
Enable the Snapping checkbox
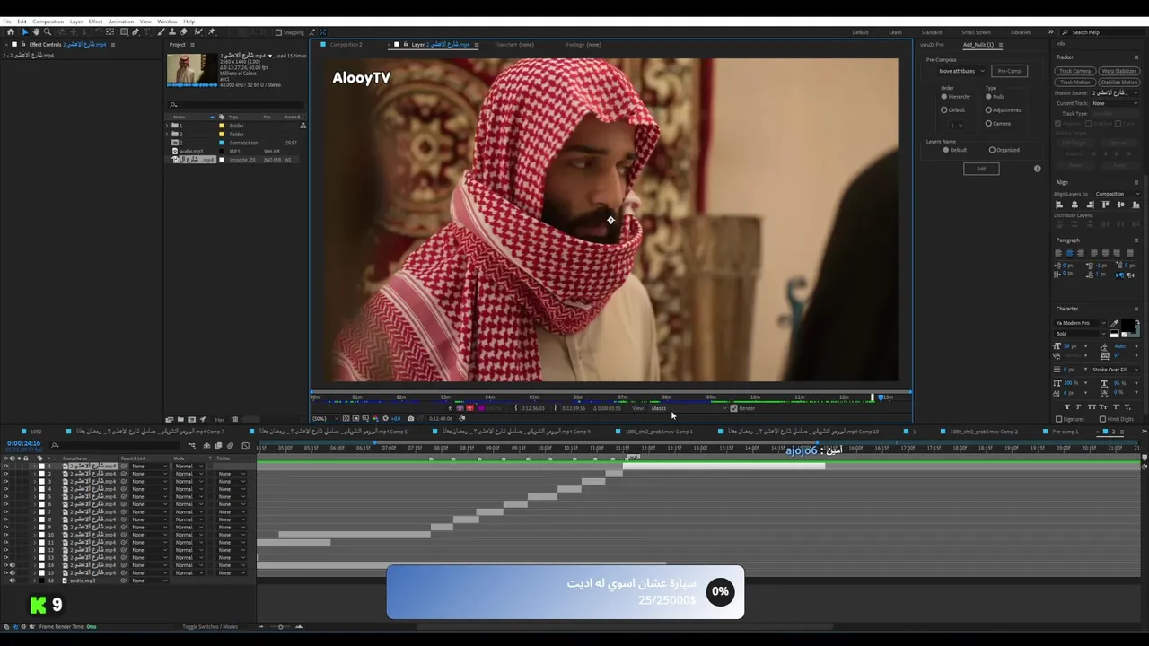tap(278, 32)
